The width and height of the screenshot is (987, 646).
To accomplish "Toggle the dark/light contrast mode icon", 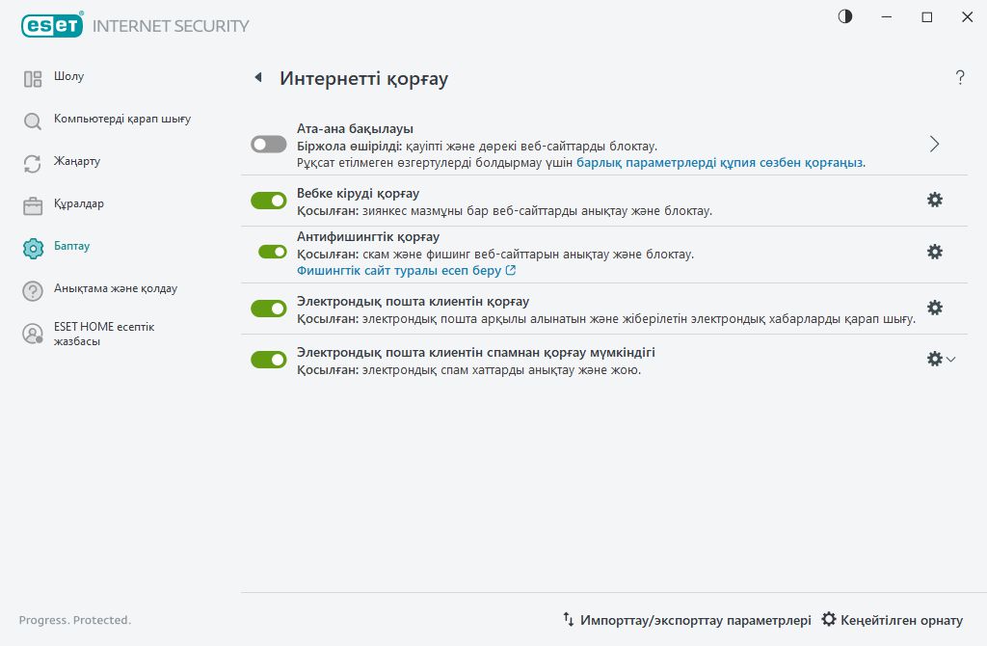I will tap(845, 17).
